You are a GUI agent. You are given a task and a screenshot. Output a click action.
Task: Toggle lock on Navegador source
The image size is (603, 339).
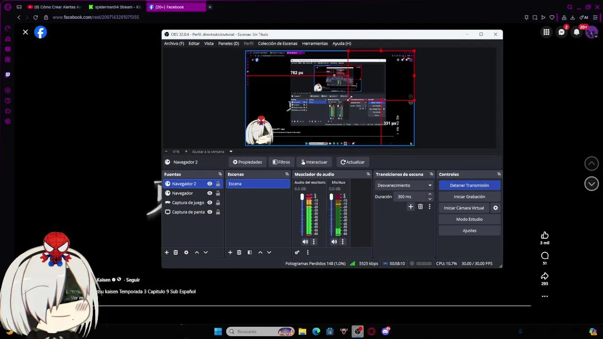click(x=218, y=193)
